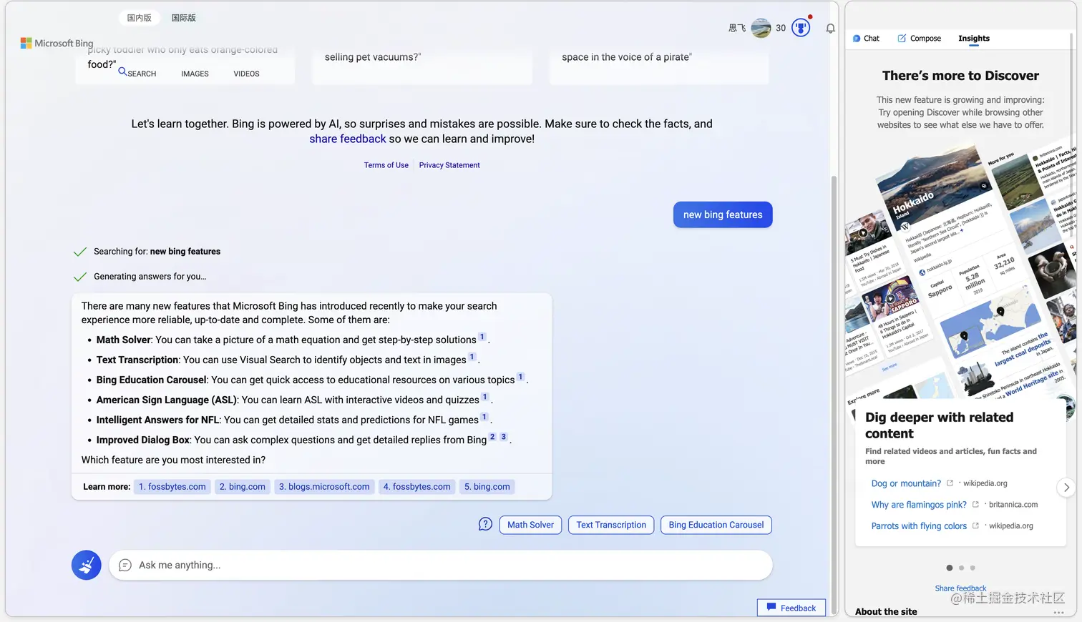Screen dimensions: 1082x622
Task: Click the chat bubble icon in input box
Action: coord(125,565)
